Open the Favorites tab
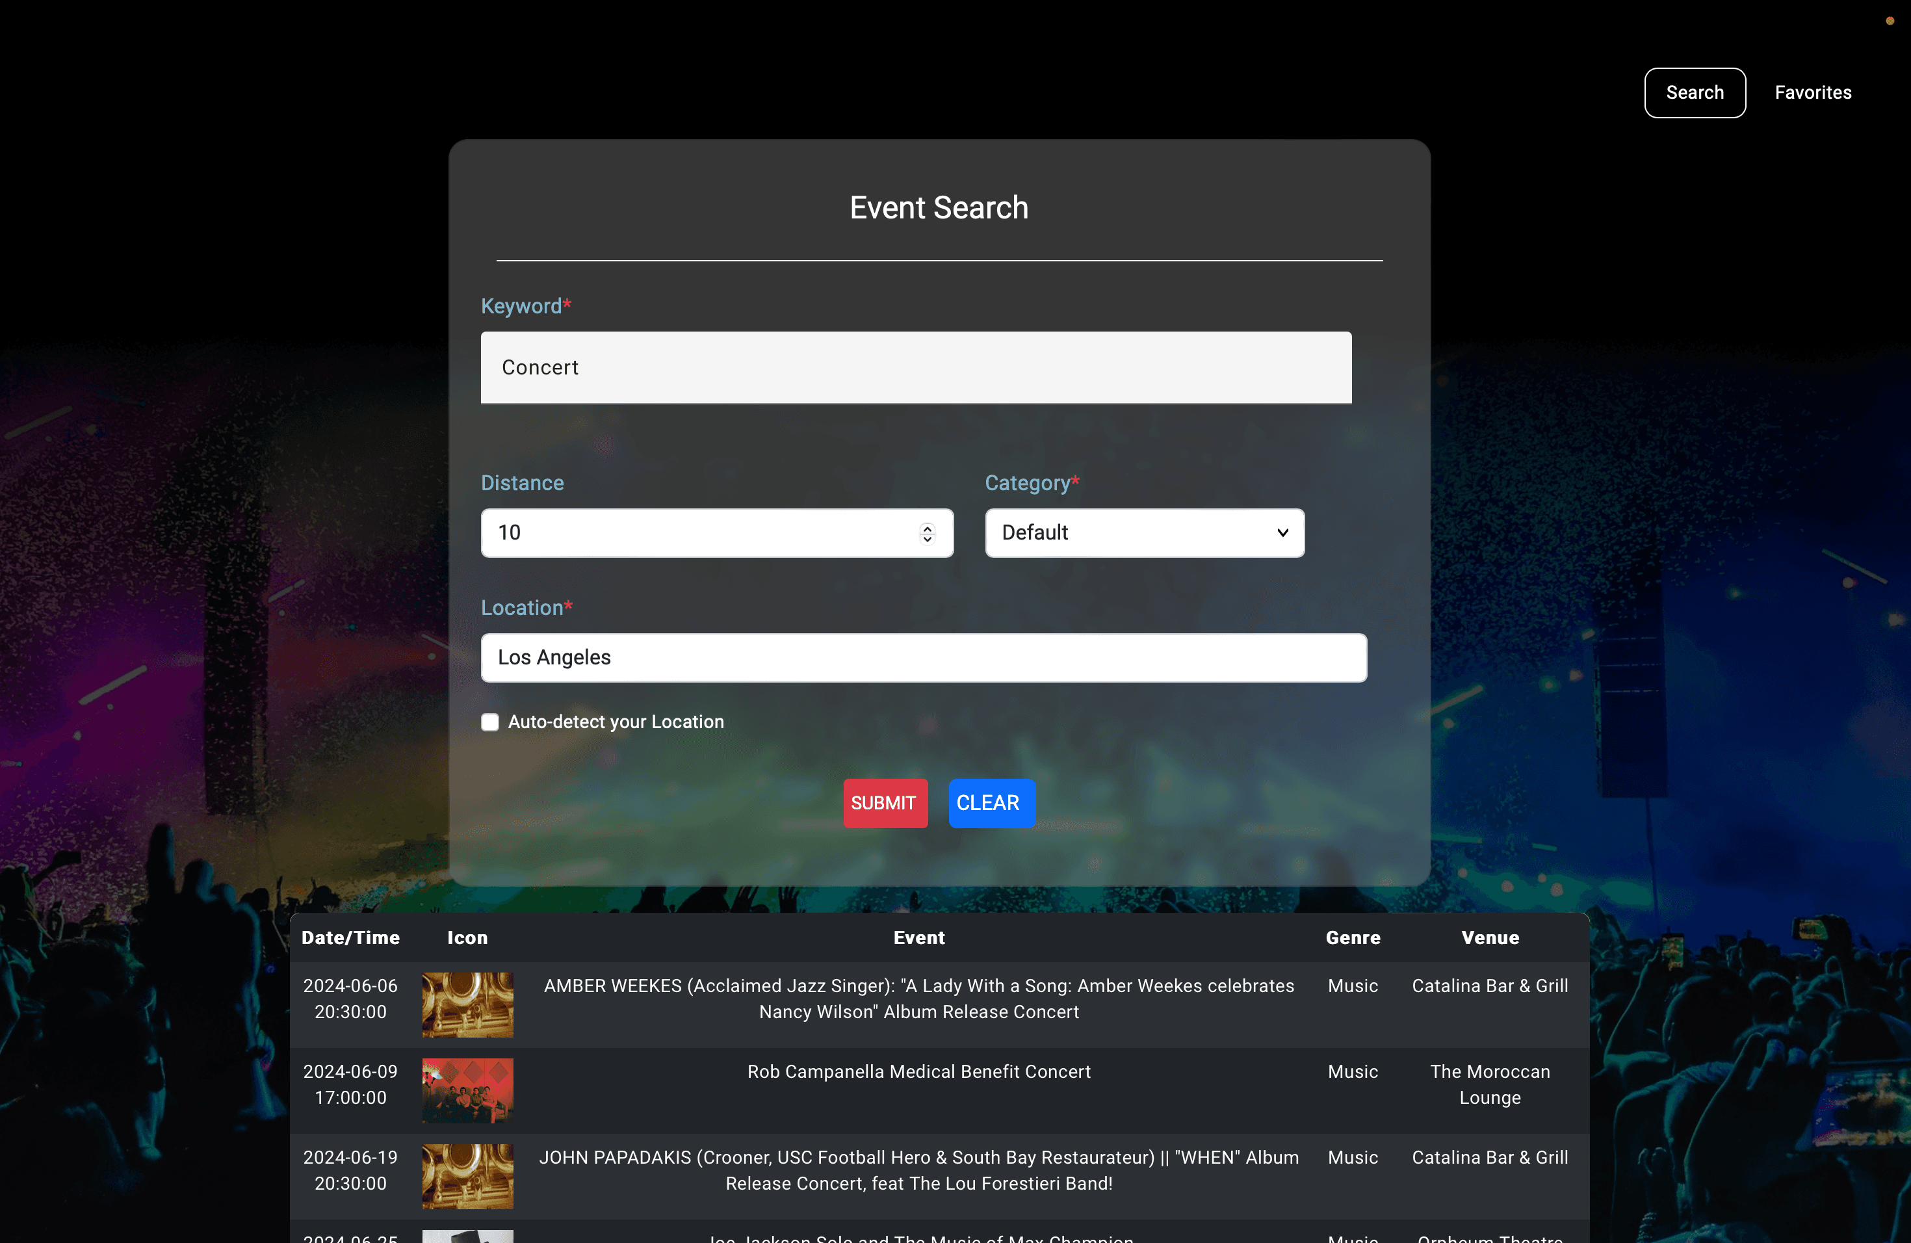Image resolution: width=1911 pixels, height=1243 pixels. [x=1813, y=92]
